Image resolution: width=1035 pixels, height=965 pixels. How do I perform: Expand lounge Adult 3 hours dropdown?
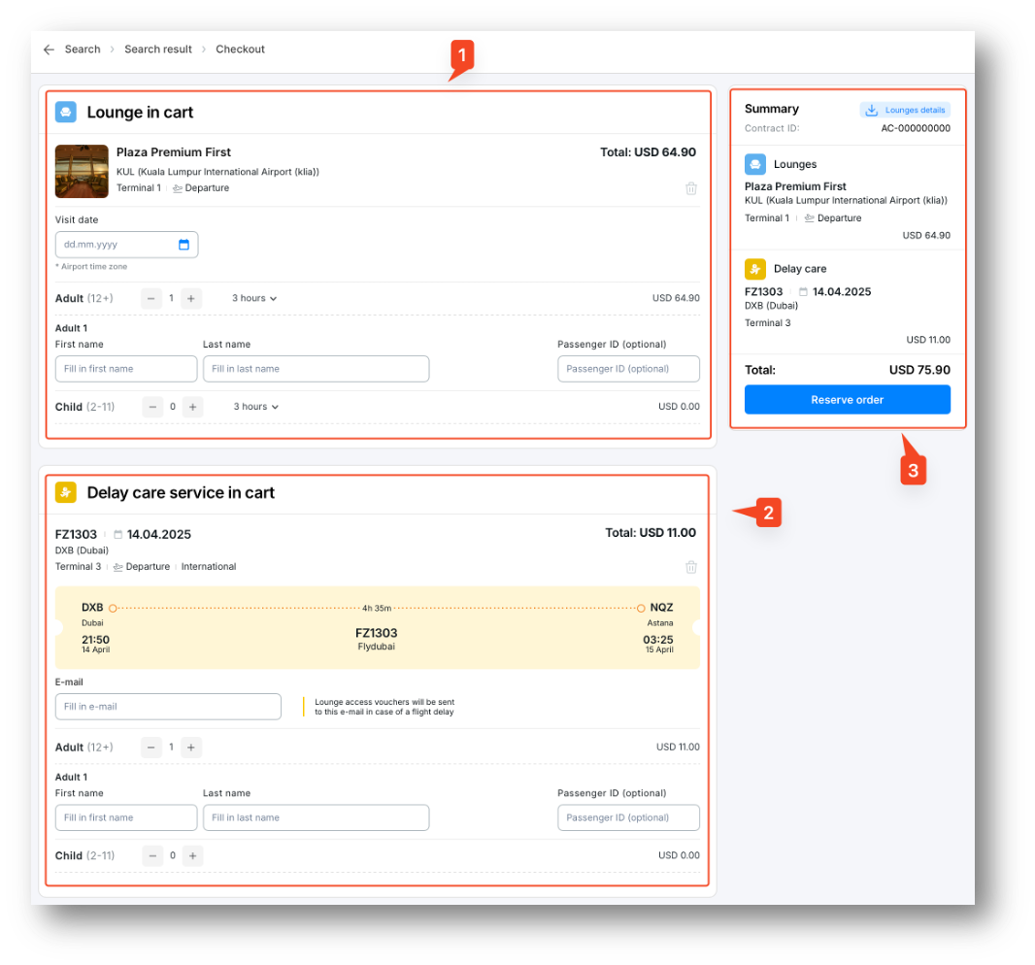[x=254, y=298]
